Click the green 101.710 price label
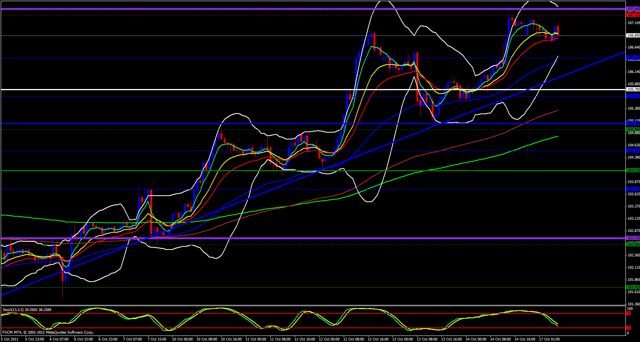Viewport: 640px width, 342px height. pyautogui.click(x=633, y=287)
